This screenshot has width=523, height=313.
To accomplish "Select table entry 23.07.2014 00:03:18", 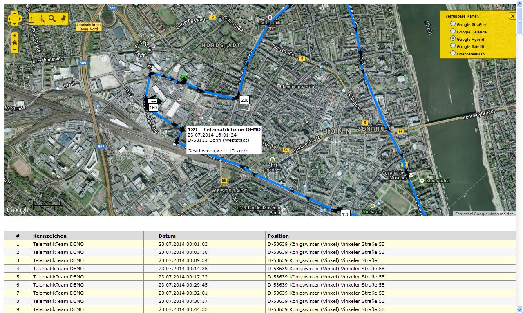I will pos(183,252).
